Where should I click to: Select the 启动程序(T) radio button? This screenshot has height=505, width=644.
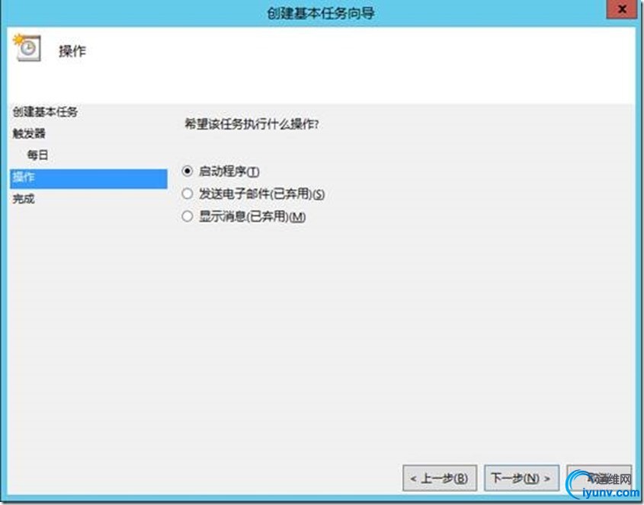pos(187,171)
